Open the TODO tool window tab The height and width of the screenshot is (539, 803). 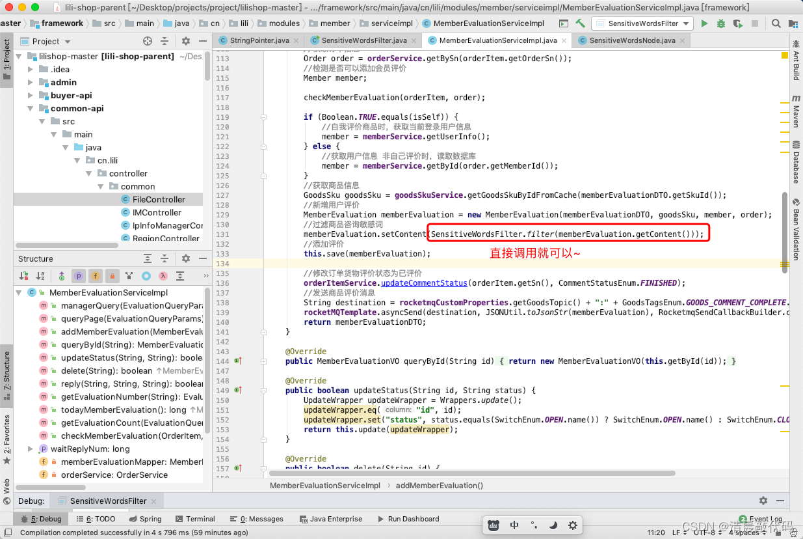click(96, 519)
